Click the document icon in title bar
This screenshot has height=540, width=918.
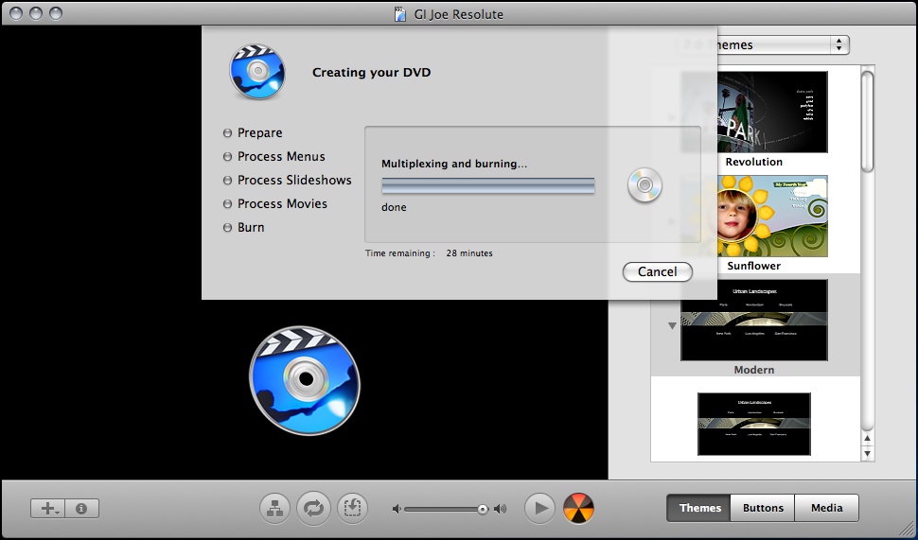pyautogui.click(x=400, y=14)
